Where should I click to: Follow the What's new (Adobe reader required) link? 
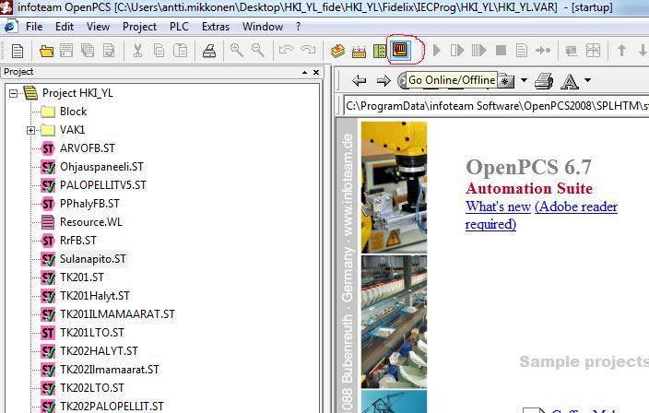pos(541,215)
